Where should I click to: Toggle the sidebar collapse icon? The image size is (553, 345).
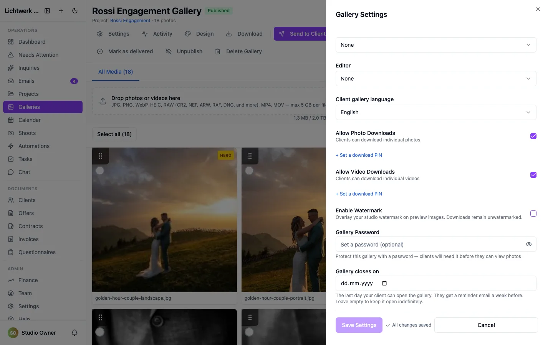[x=47, y=11]
